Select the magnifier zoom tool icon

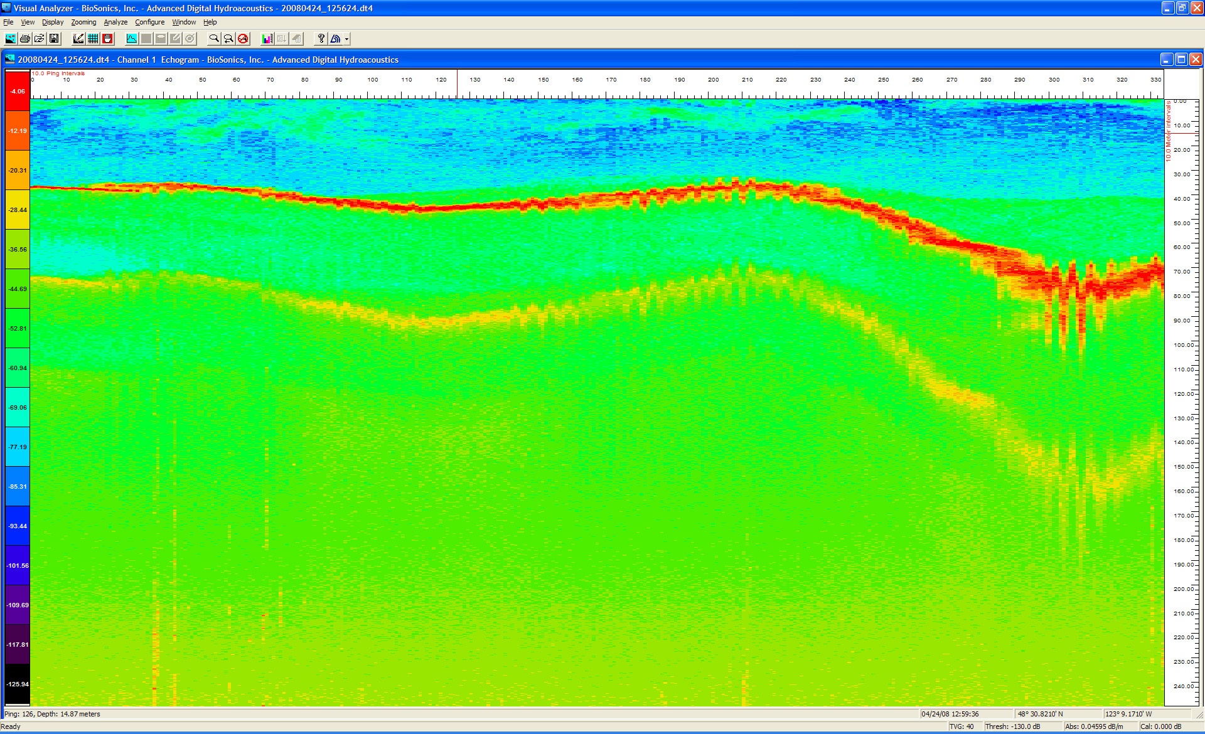[214, 39]
